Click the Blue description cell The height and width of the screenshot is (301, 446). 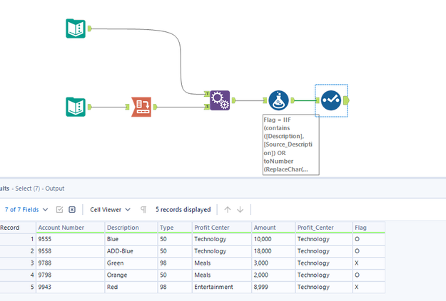(131, 239)
